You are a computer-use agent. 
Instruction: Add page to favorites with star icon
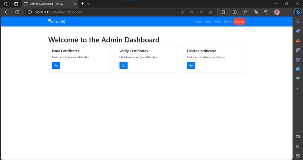coord(211,12)
